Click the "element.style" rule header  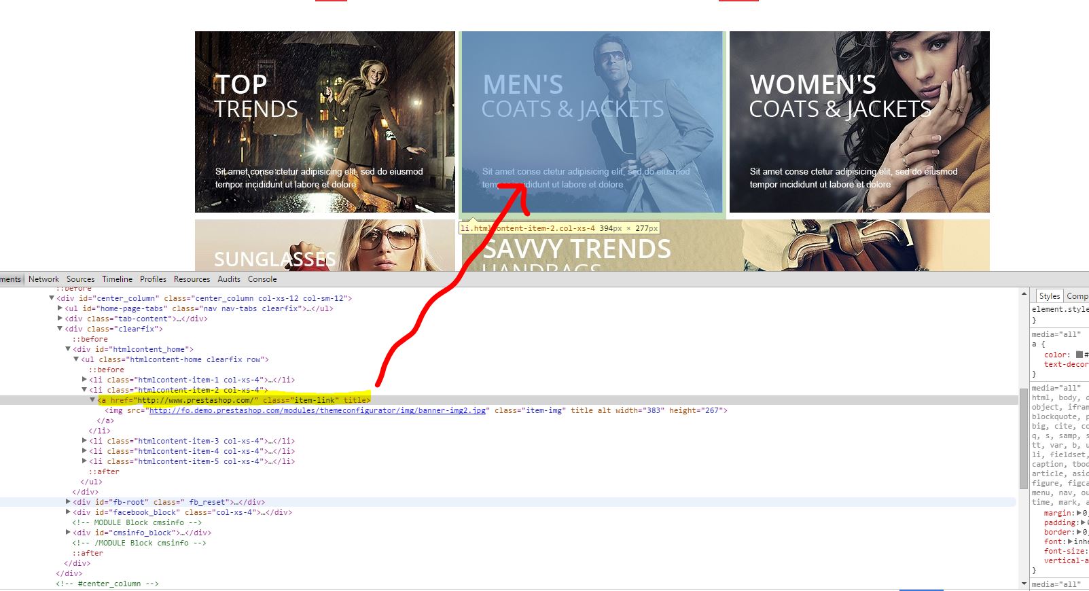click(x=1060, y=309)
